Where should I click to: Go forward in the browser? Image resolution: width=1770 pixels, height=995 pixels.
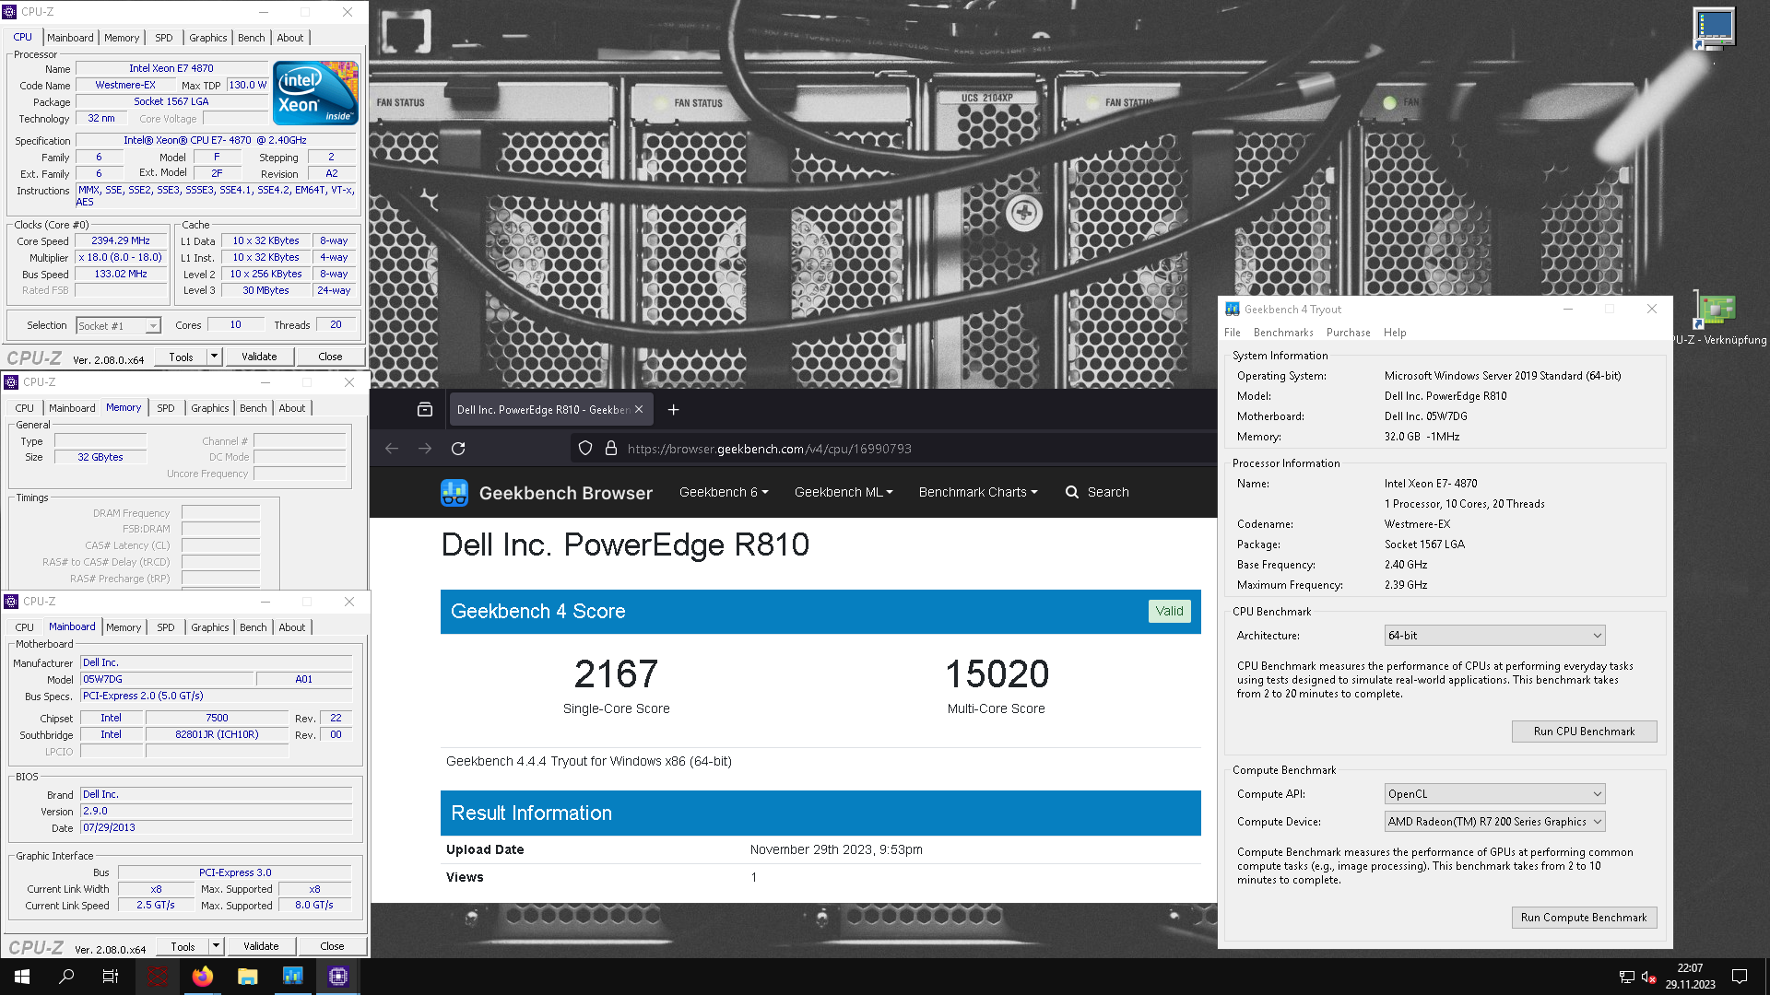pyautogui.click(x=425, y=449)
